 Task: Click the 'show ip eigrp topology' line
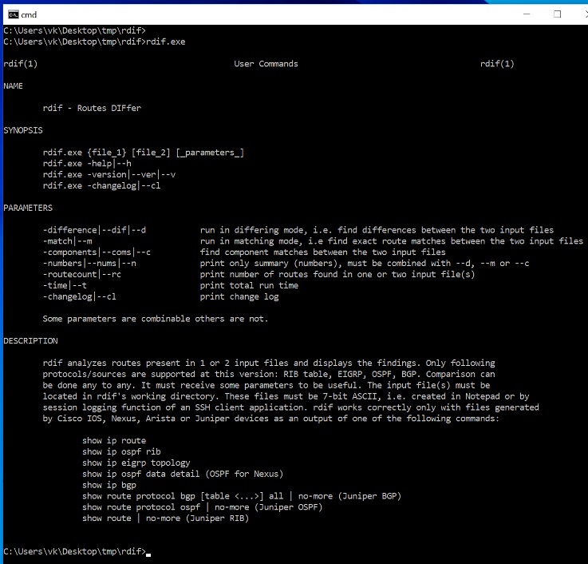136,463
